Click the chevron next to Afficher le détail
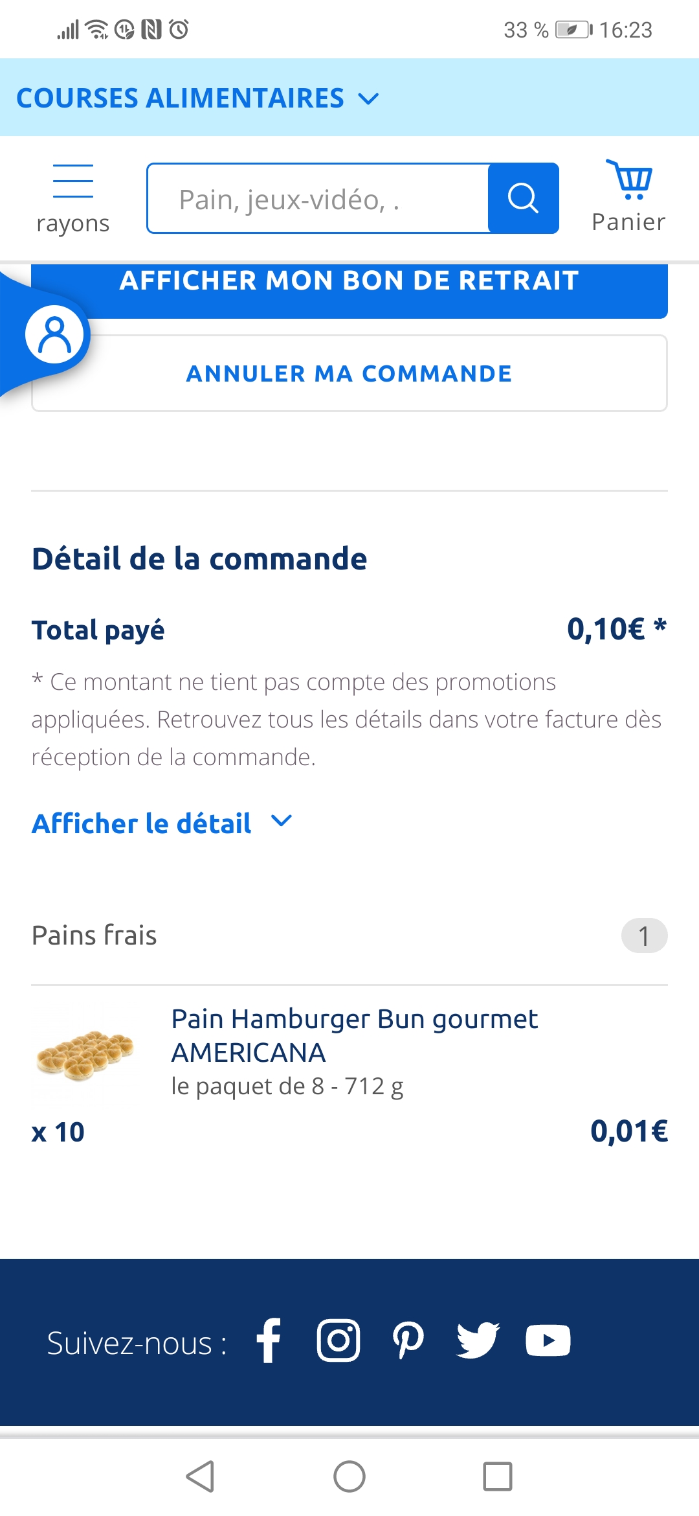The height and width of the screenshot is (1516, 699). coord(282,821)
